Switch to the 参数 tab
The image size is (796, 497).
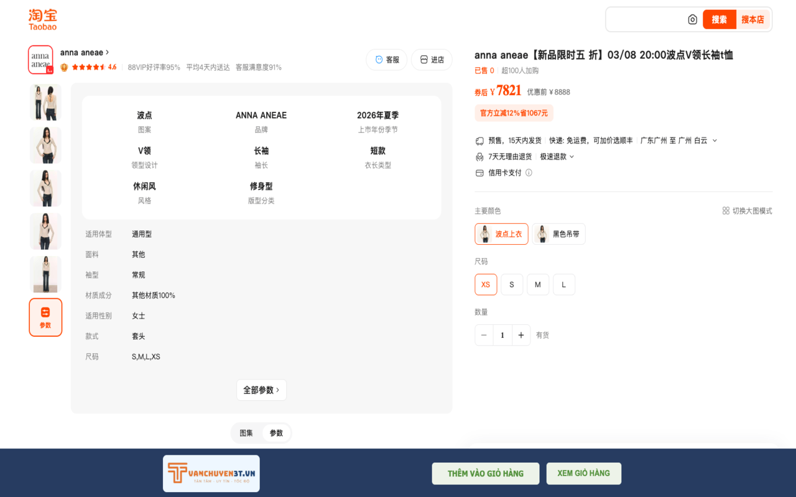(276, 433)
